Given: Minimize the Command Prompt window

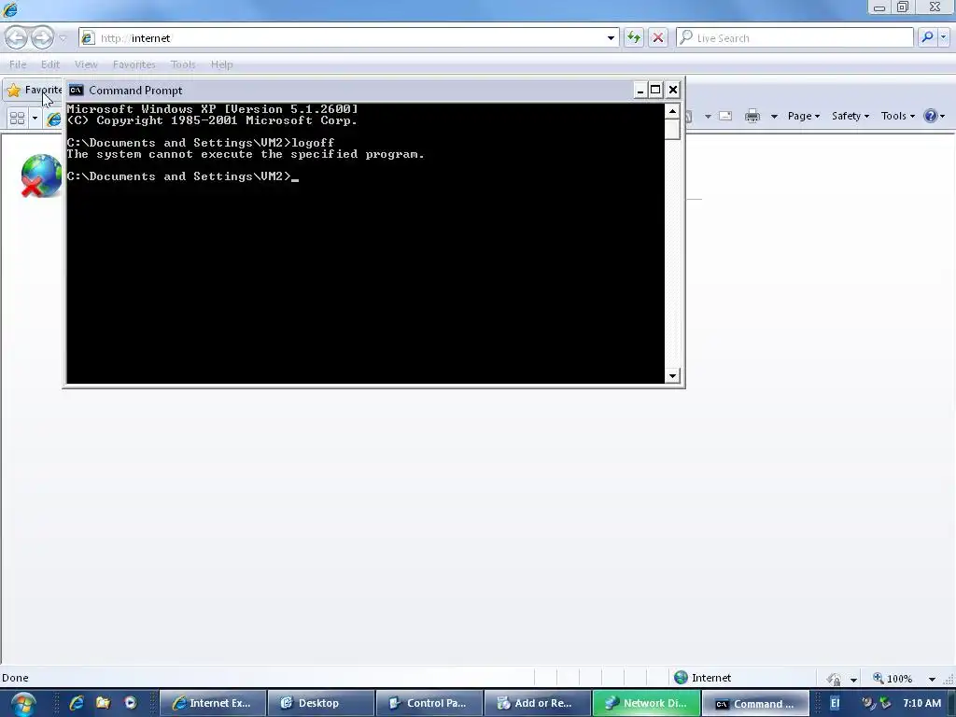Looking at the screenshot, I should (640, 91).
